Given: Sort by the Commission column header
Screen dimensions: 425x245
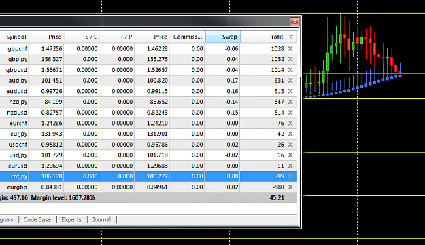Looking at the screenshot, I should coord(188,37).
